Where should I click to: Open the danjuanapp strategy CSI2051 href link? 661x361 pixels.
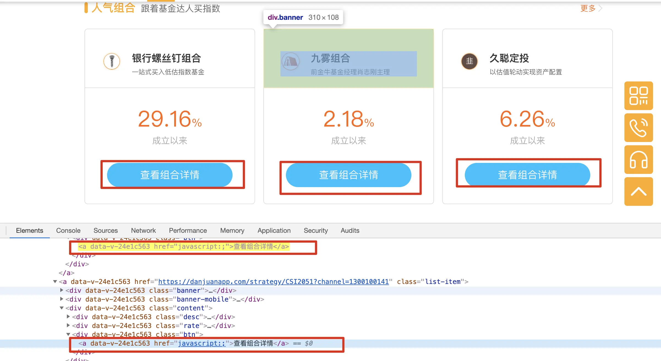273,281
